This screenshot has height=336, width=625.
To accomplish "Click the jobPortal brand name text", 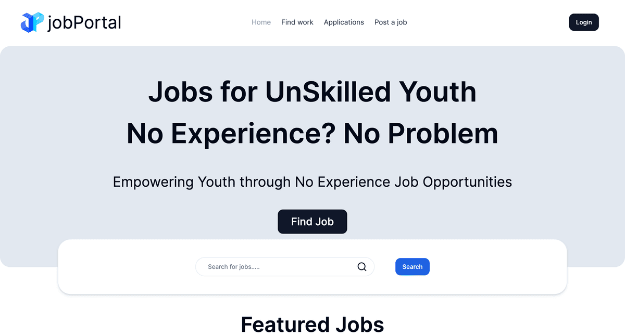I will coord(84,22).
